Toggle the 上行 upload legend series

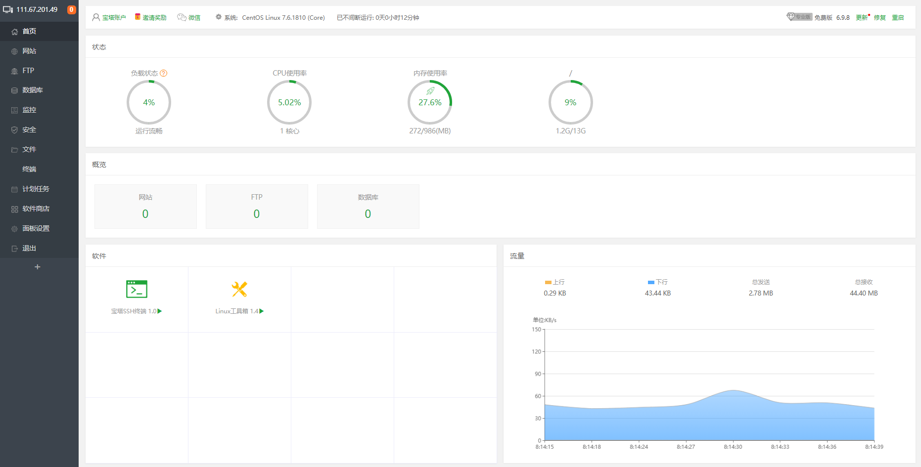click(x=554, y=282)
